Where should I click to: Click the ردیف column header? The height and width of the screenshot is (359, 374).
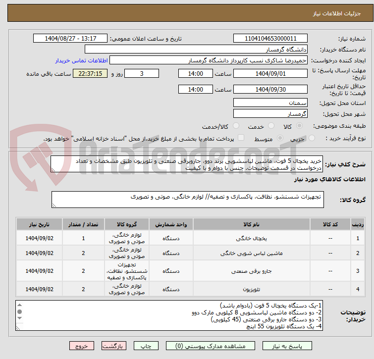click(x=358, y=224)
